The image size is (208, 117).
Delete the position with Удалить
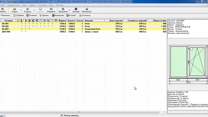point(44,15)
